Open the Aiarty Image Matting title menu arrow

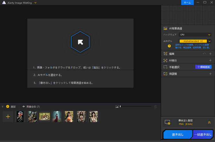pos(35,3)
